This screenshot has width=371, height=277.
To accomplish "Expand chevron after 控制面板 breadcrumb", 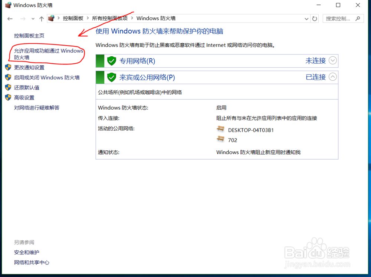I will click(88, 18).
